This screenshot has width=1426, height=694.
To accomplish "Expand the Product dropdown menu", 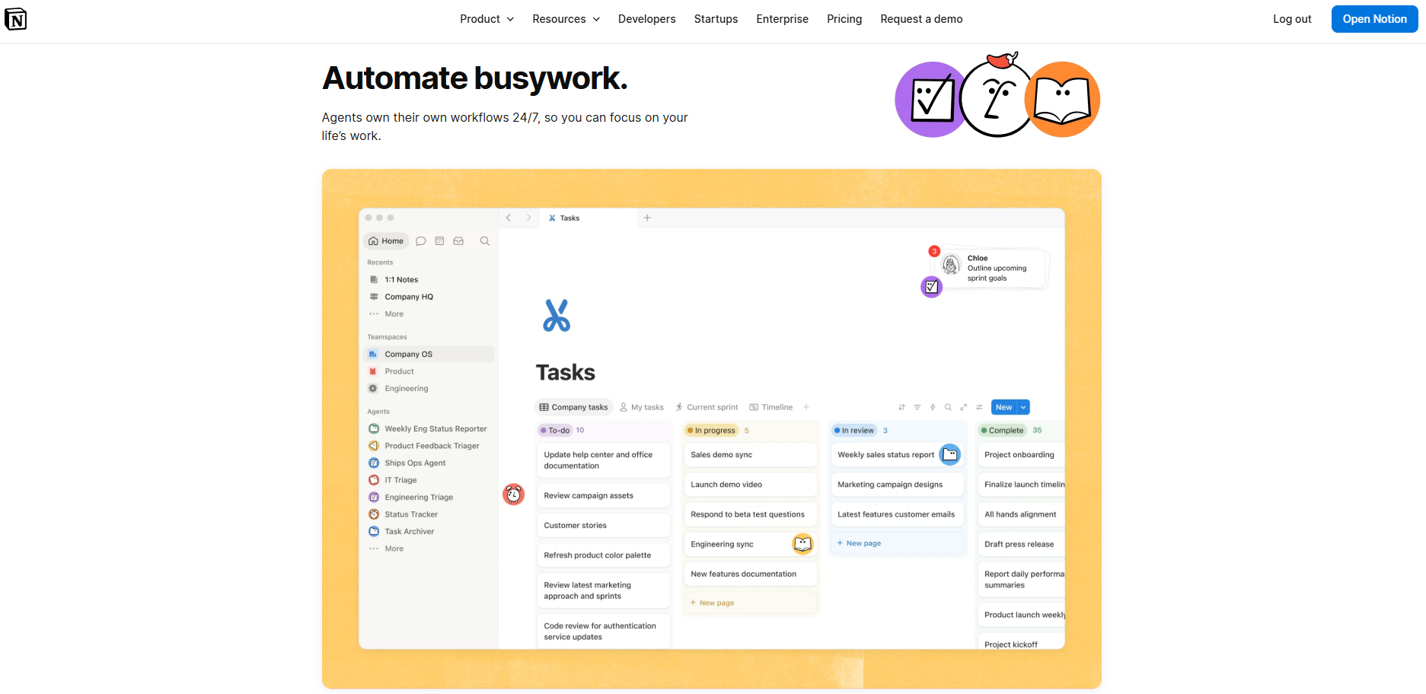I will pyautogui.click(x=486, y=19).
